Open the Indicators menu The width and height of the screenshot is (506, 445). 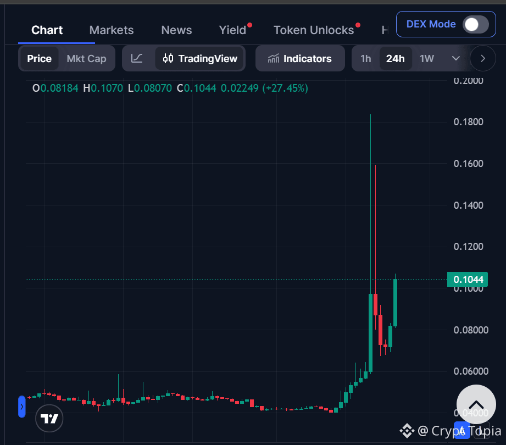tap(300, 58)
